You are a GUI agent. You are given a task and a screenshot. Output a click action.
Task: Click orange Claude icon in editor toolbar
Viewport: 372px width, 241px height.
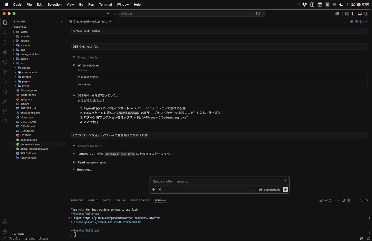[x=351, y=21]
